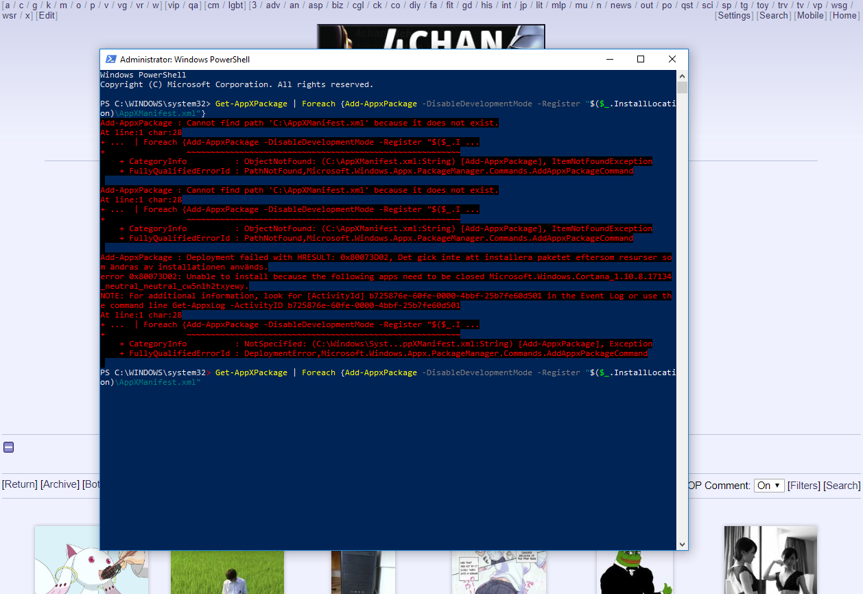Image resolution: width=863 pixels, height=594 pixels.
Task: Open the /news/ board link
Action: pos(621,5)
